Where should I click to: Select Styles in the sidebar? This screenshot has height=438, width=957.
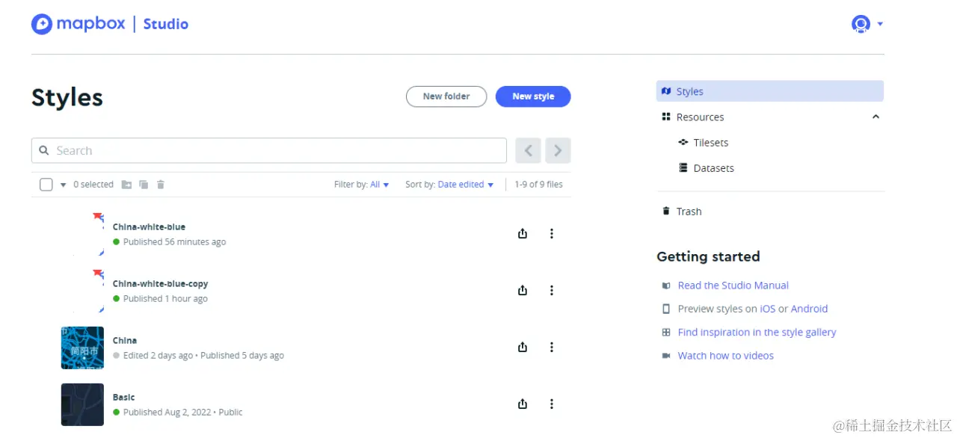[770, 91]
